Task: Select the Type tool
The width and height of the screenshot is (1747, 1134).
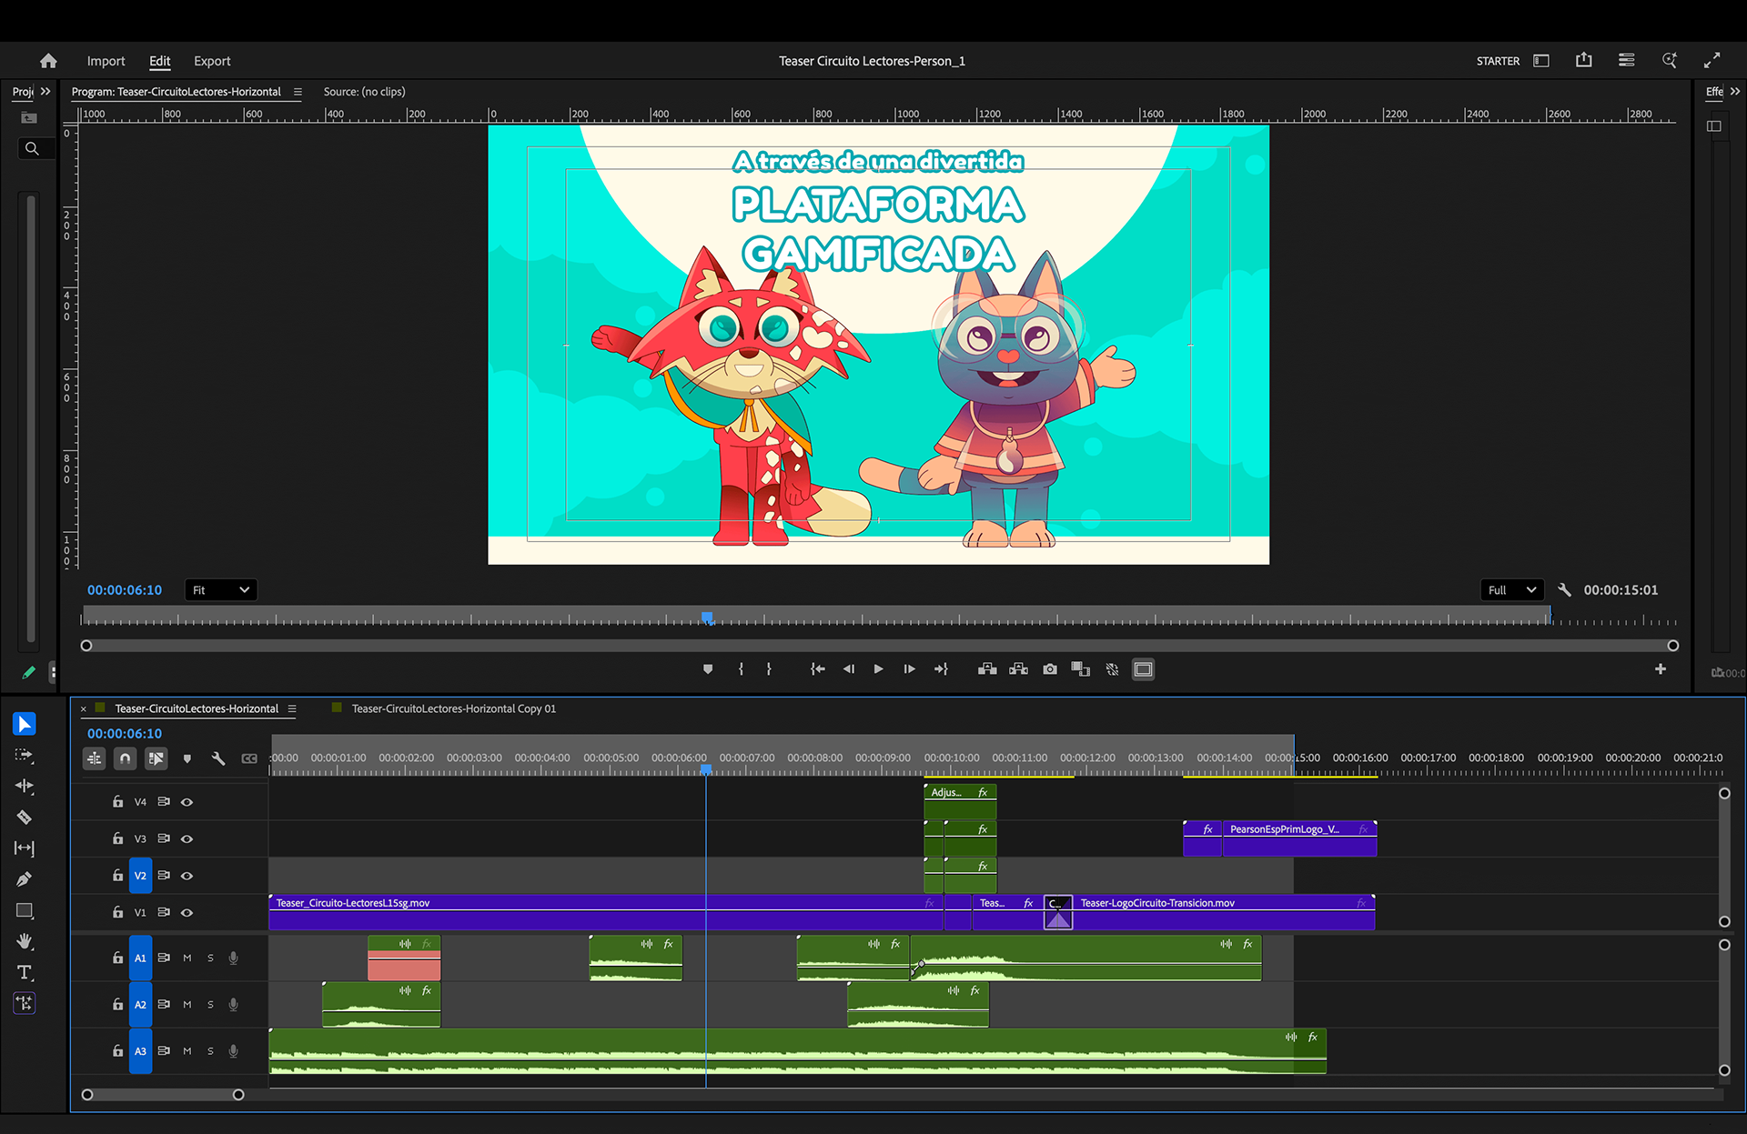Action: pyautogui.click(x=25, y=972)
